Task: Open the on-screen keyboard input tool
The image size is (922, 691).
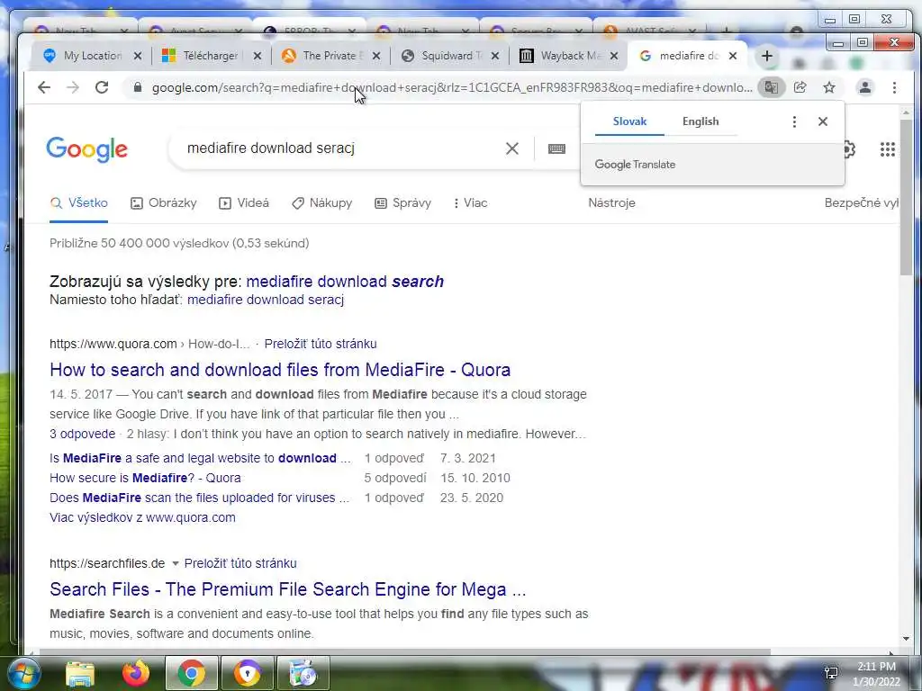Action: tap(556, 148)
